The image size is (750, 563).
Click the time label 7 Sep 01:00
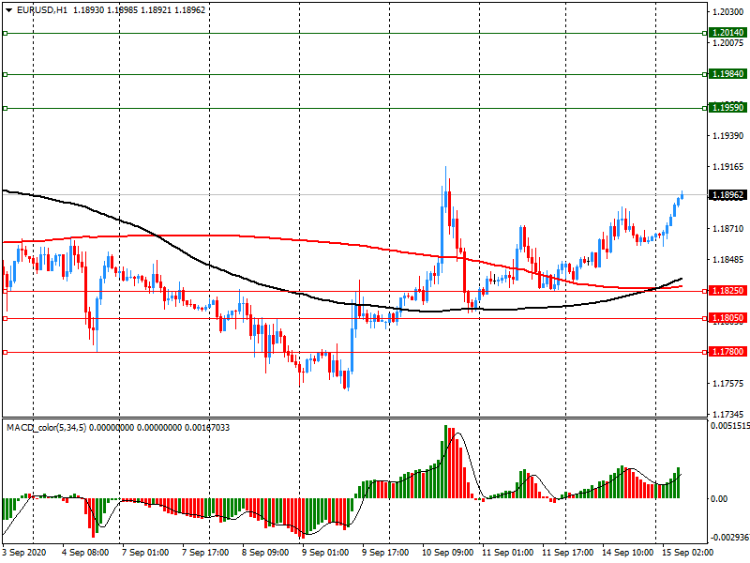click(145, 553)
